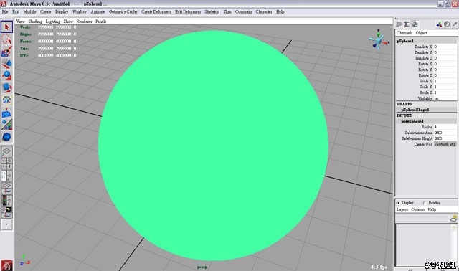Open the Window menu
This screenshot has height=271, width=459.
click(x=80, y=11)
